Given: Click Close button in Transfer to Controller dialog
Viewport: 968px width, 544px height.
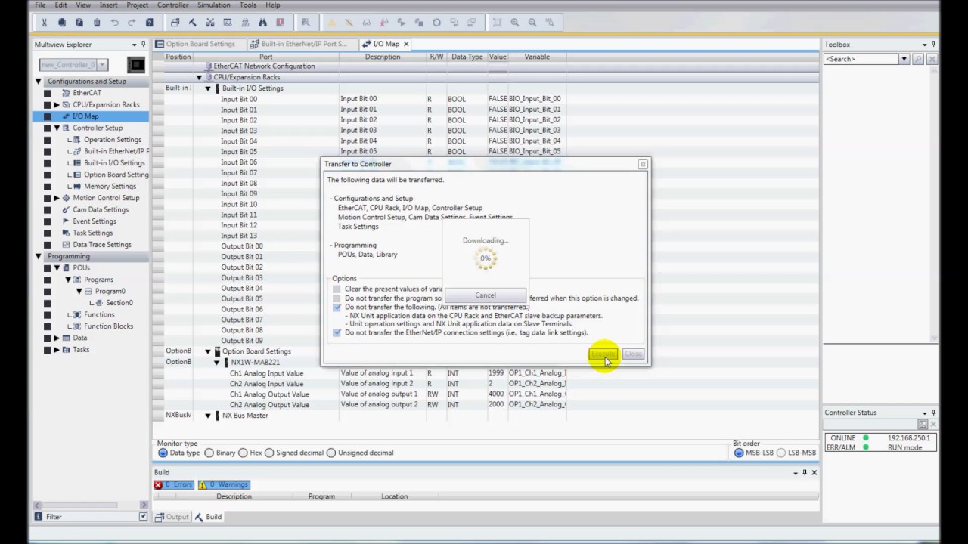Looking at the screenshot, I should (633, 354).
